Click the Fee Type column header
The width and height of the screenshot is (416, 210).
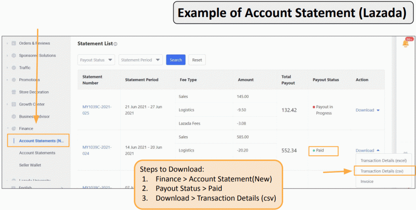tap(188, 80)
